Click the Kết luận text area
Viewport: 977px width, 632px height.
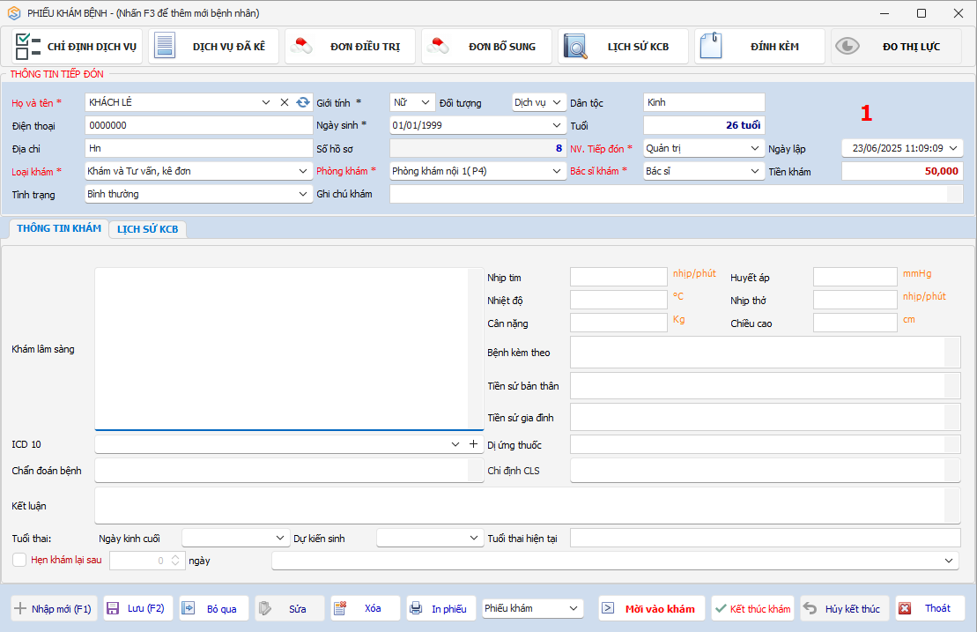[x=528, y=505]
